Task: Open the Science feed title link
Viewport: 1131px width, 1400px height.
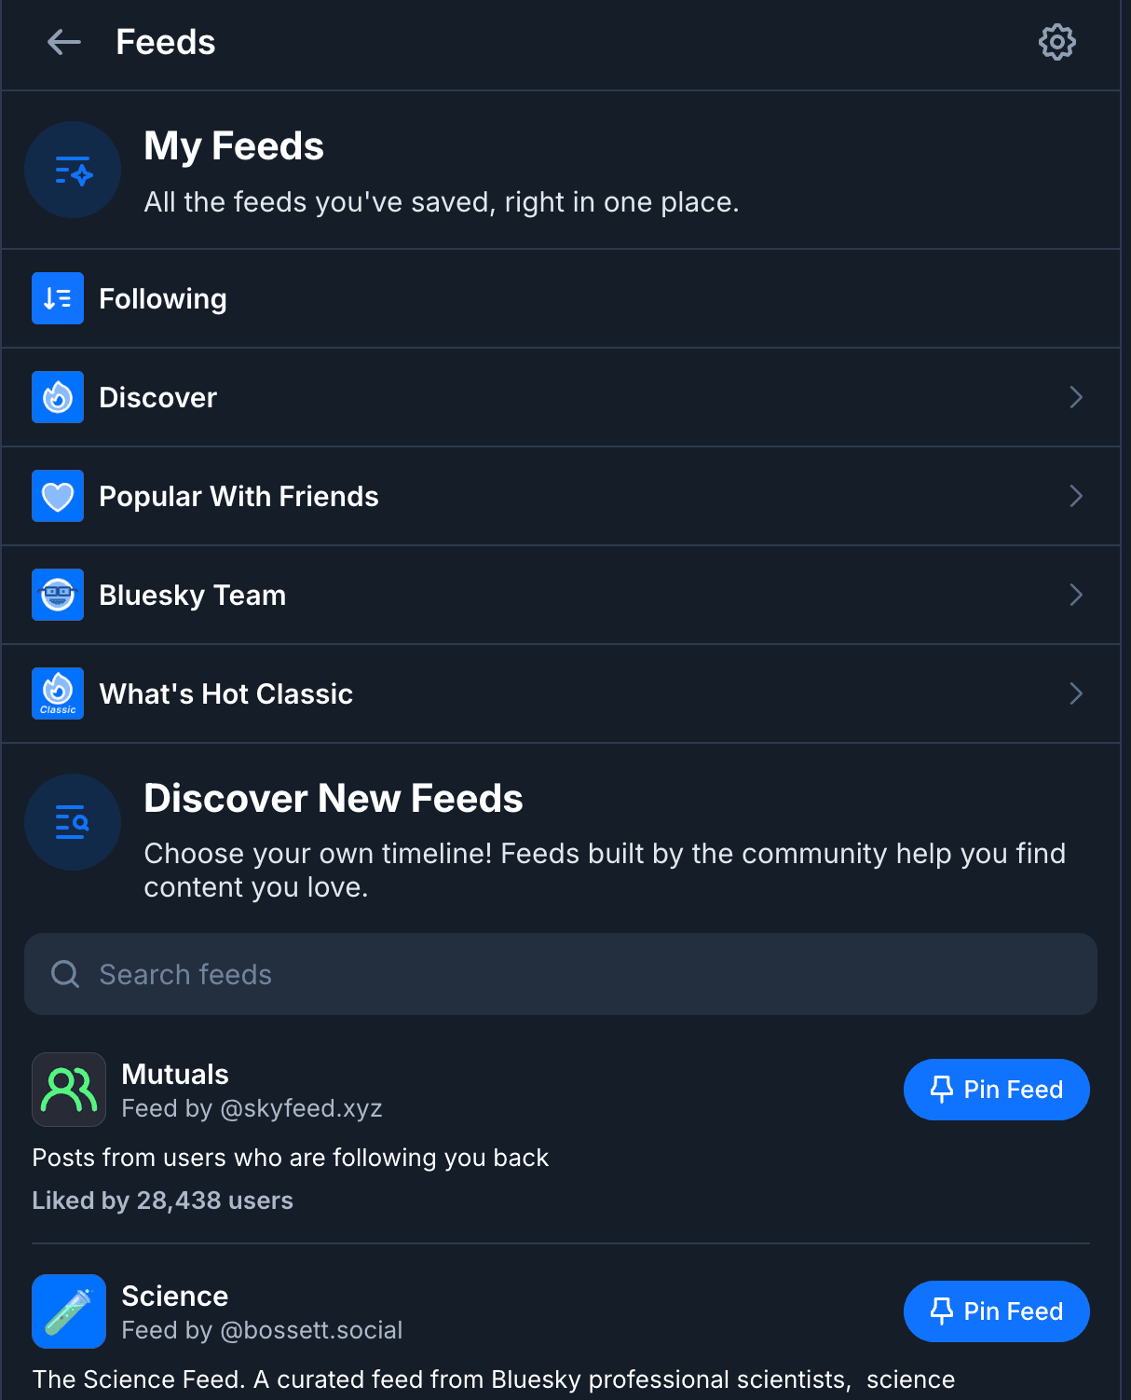Action: tap(175, 1297)
